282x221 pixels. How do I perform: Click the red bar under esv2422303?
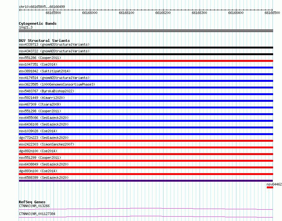(x=146, y=147)
